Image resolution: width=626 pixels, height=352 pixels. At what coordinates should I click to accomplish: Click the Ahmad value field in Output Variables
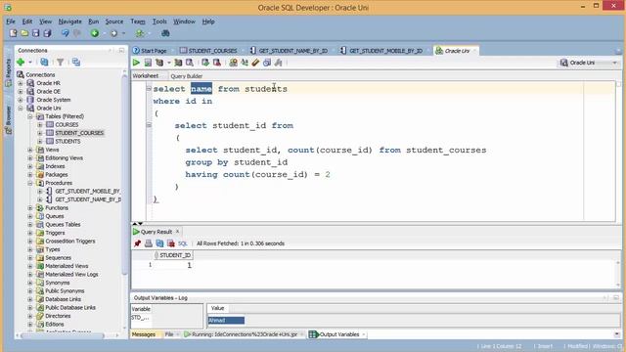coord(226,320)
